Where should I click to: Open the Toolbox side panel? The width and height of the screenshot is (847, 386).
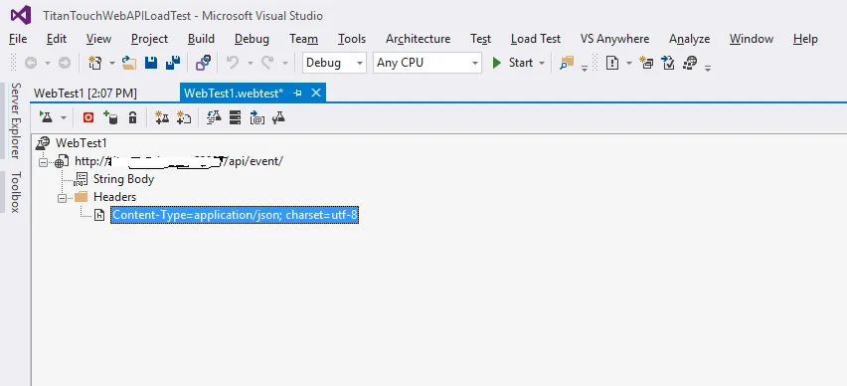pos(16,192)
